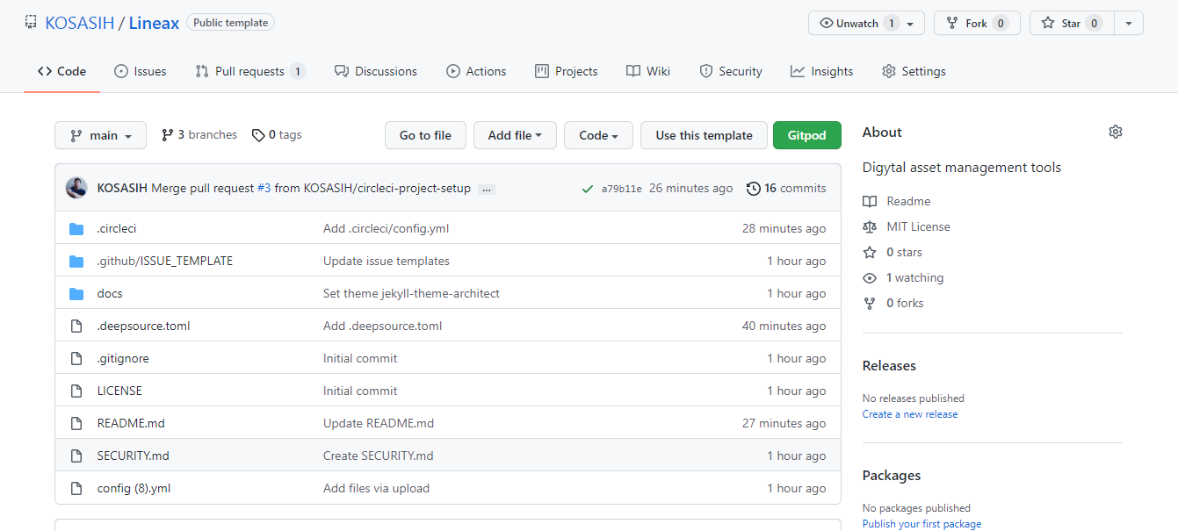The width and height of the screenshot is (1178, 531).
Task: Open commit message 'Add .circleci/config.yml'
Action: tap(386, 228)
